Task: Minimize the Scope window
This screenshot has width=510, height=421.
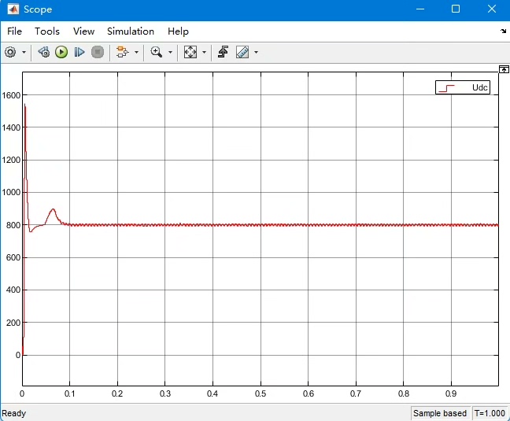Action: [420, 9]
